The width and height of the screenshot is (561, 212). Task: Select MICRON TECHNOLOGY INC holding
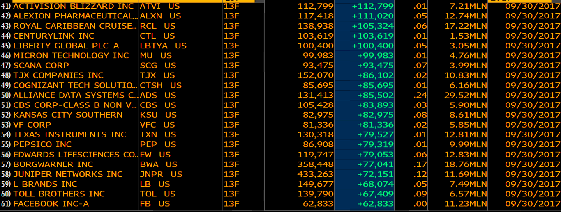tap(71, 55)
